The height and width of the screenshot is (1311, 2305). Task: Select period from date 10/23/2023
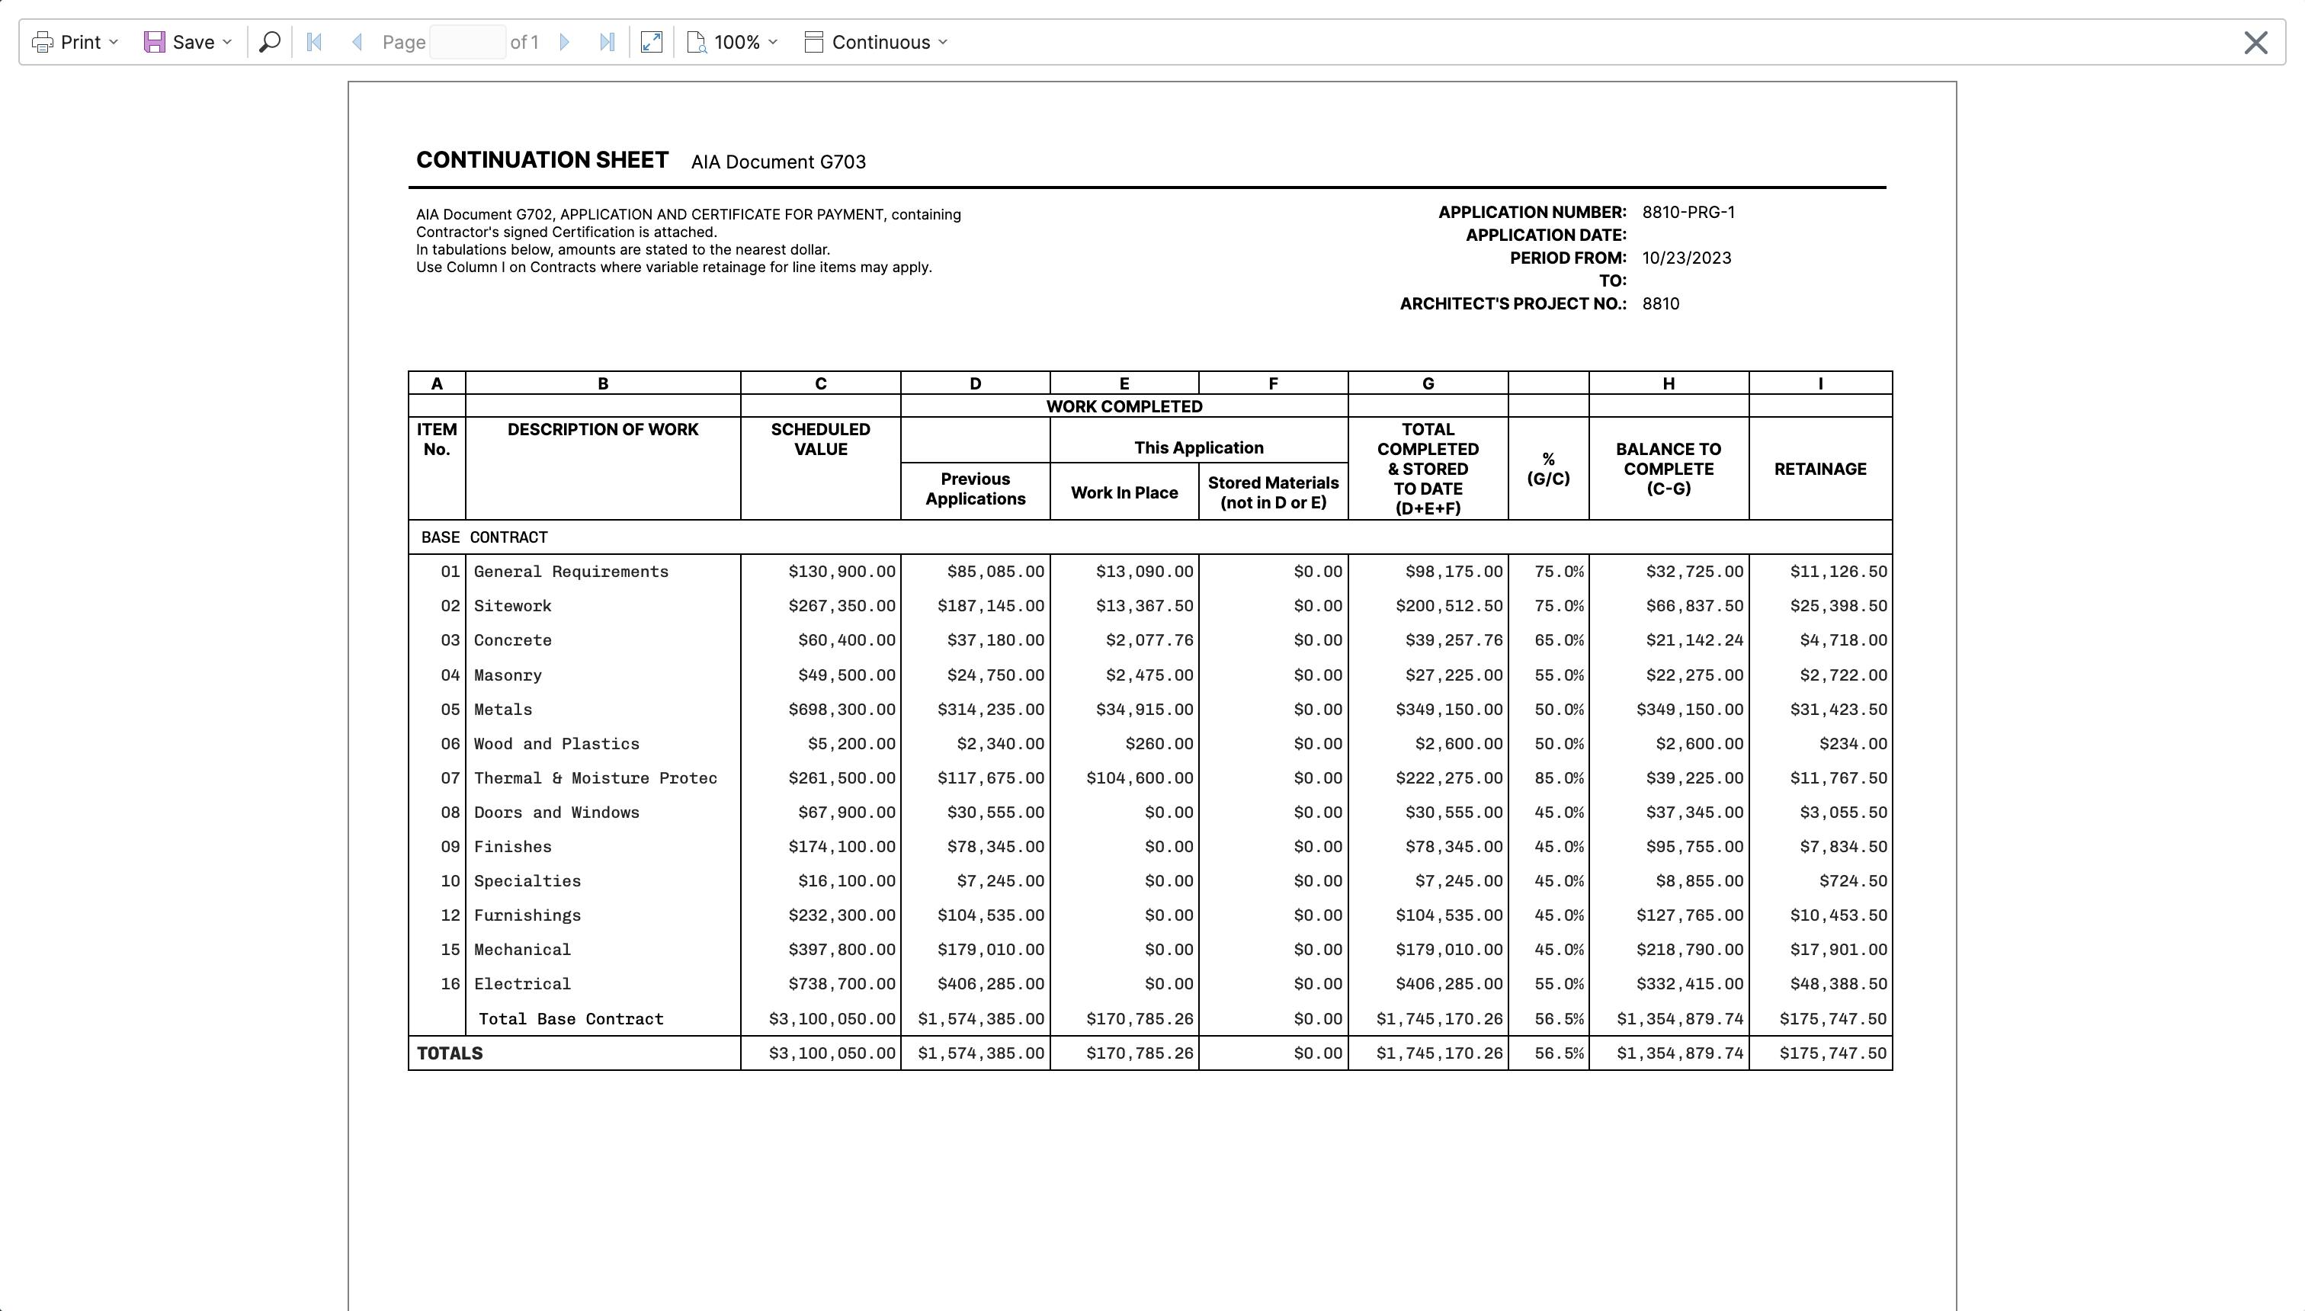pos(1686,258)
